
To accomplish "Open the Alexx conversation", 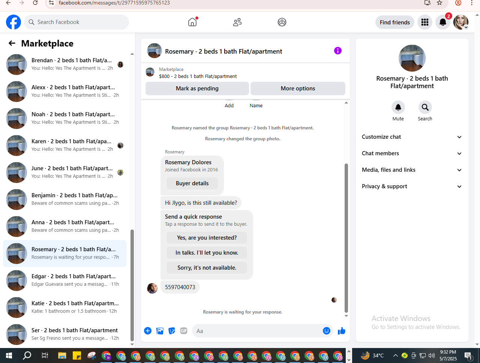I will (64, 91).
